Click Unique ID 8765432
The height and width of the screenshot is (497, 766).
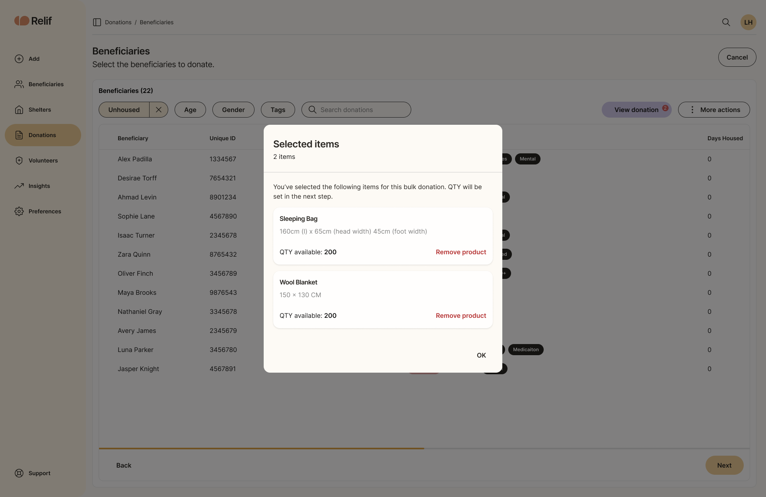tap(223, 254)
